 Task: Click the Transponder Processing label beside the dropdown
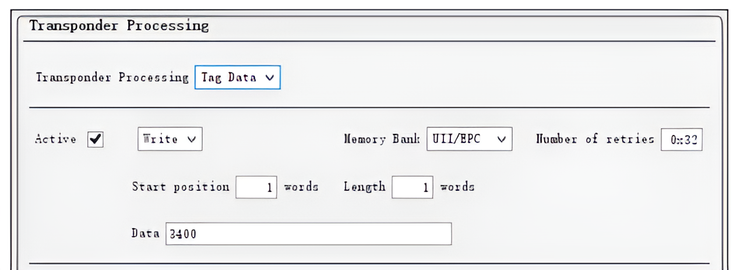click(x=112, y=77)
